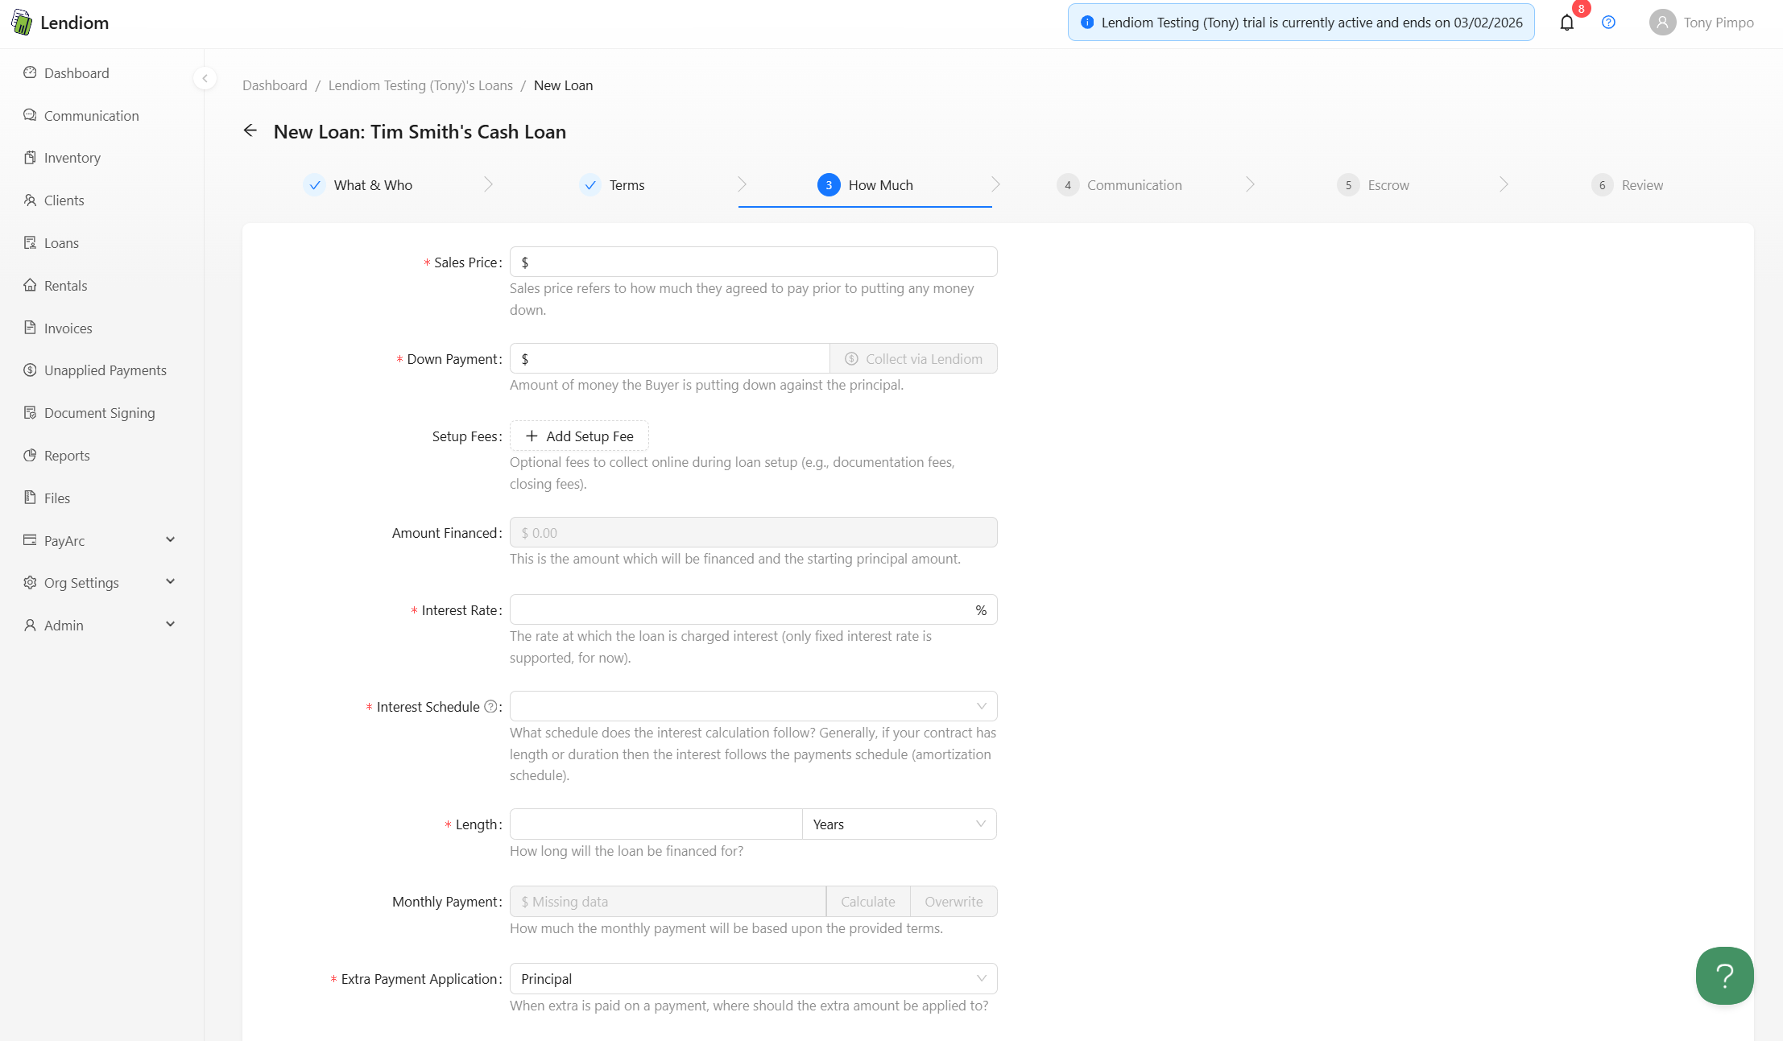Click Collect via Lendiom button
The image size is (1783, 1041).
(x=913, y=358)
